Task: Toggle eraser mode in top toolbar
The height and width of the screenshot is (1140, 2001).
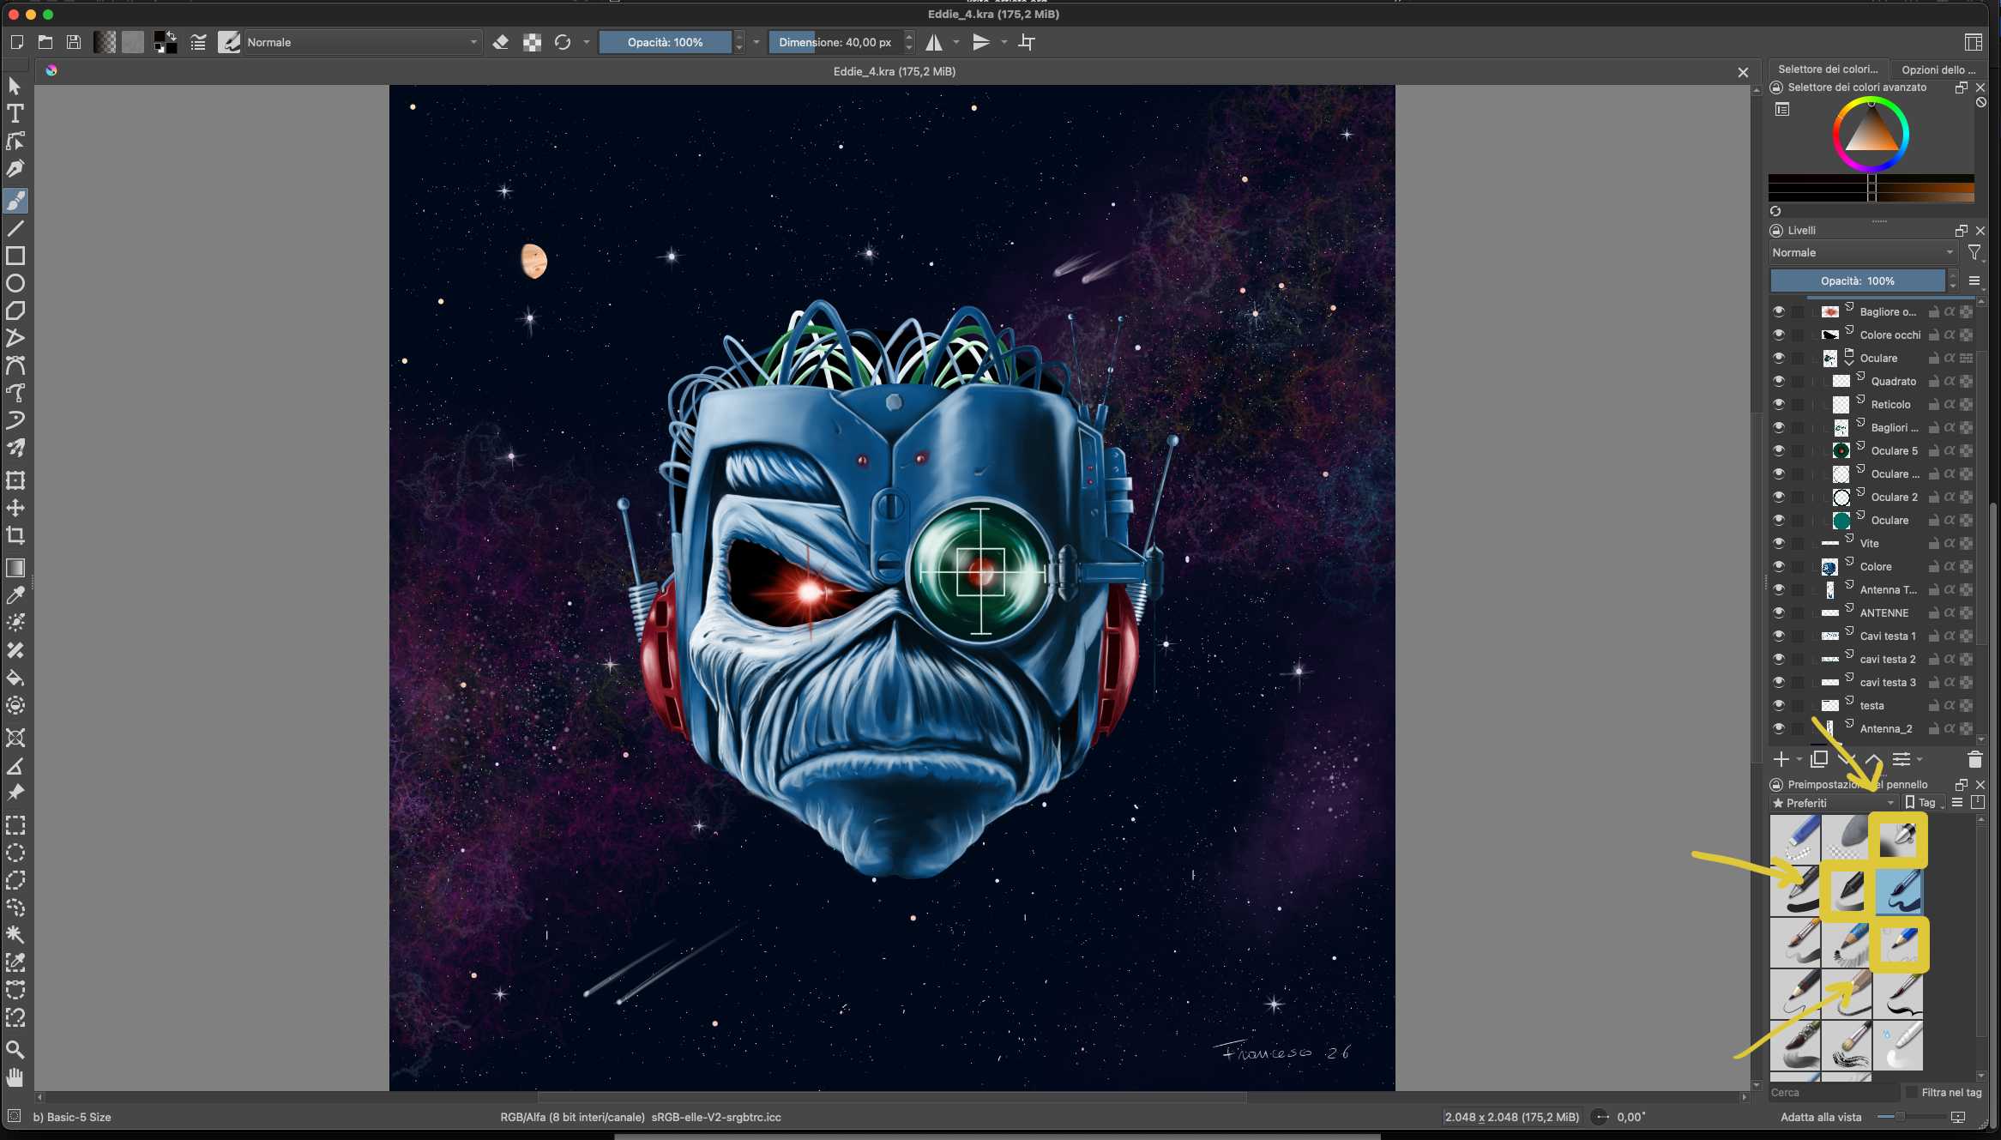Action: 501,42
